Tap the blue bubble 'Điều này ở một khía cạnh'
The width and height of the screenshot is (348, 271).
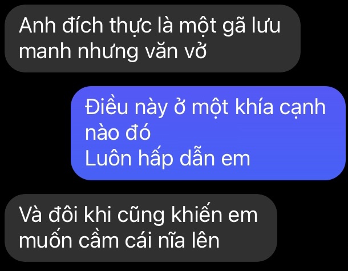[208, 133]
